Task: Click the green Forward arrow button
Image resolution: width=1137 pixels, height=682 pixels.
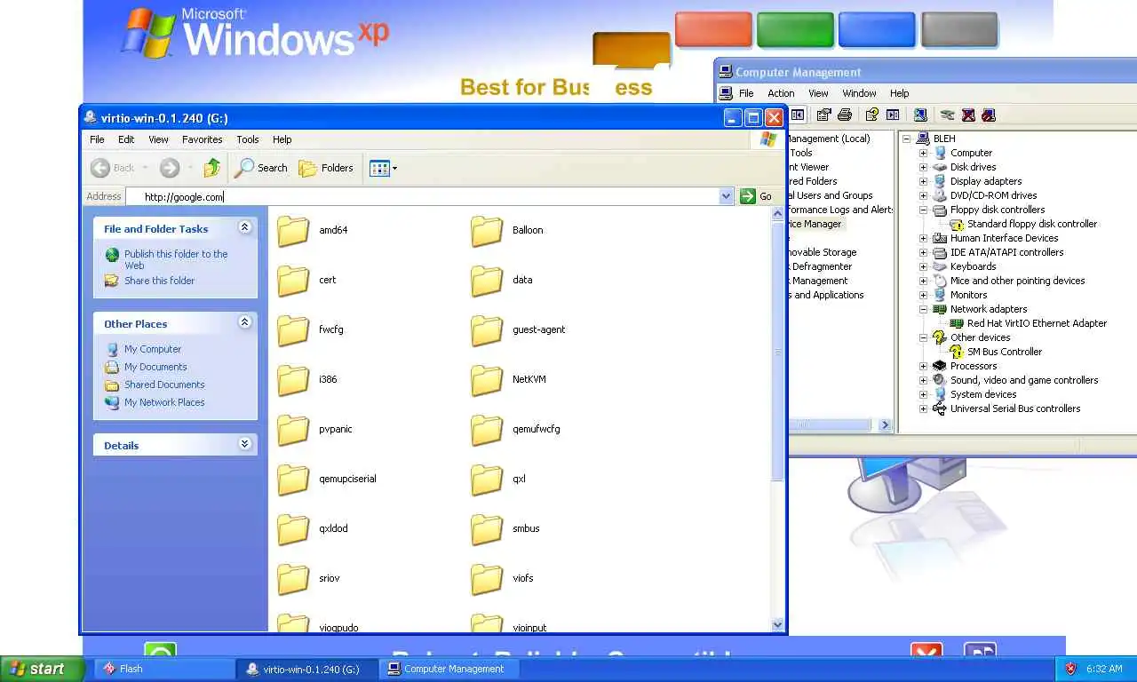Action: (170, 168)
